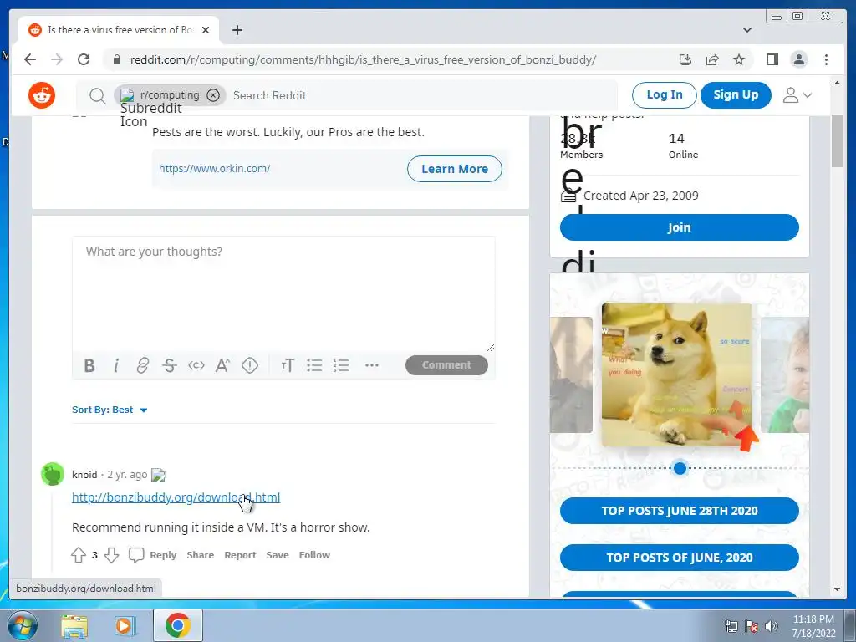The width and height of the screenshot is (856, 642).
Task: Click the greyed Comment submit button
Action: [x=446, y=365]
